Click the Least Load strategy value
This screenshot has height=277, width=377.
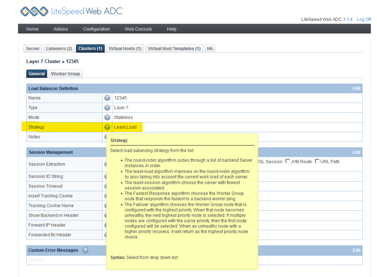[x=125, y=127]
